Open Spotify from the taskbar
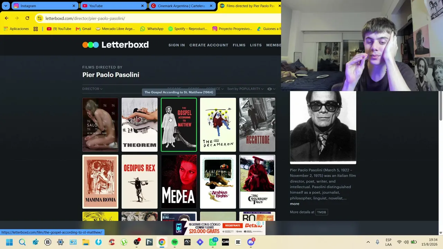 coord(174,242)
